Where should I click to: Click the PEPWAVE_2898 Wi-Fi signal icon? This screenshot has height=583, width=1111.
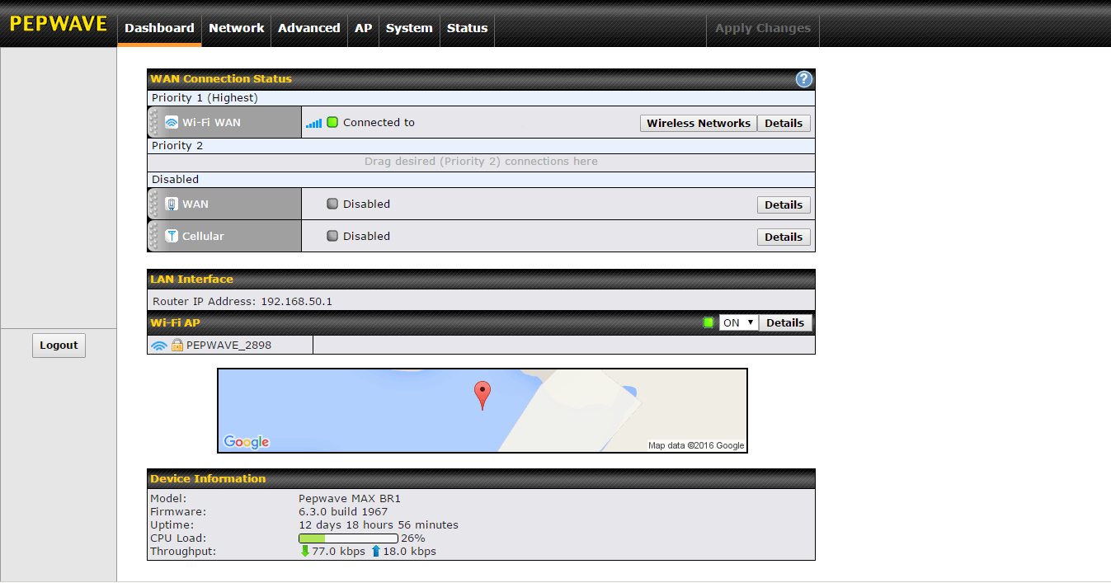[159, 346]
